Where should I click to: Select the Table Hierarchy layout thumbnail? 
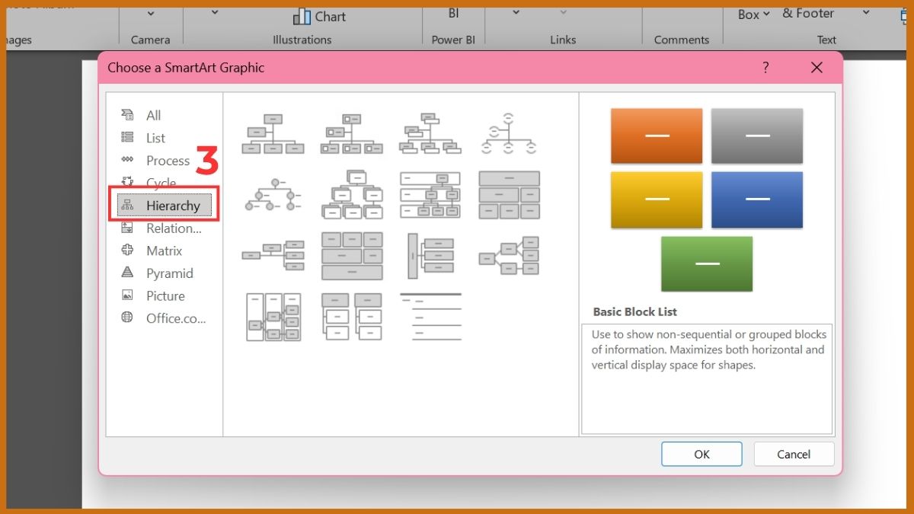(x=509, y=195)
